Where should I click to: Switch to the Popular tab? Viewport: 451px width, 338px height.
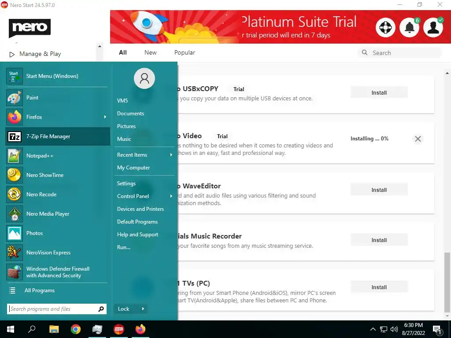click(185, 53)
